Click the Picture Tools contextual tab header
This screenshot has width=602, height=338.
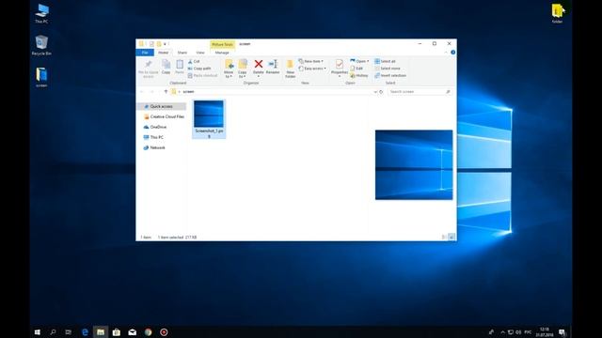point(222,44)
